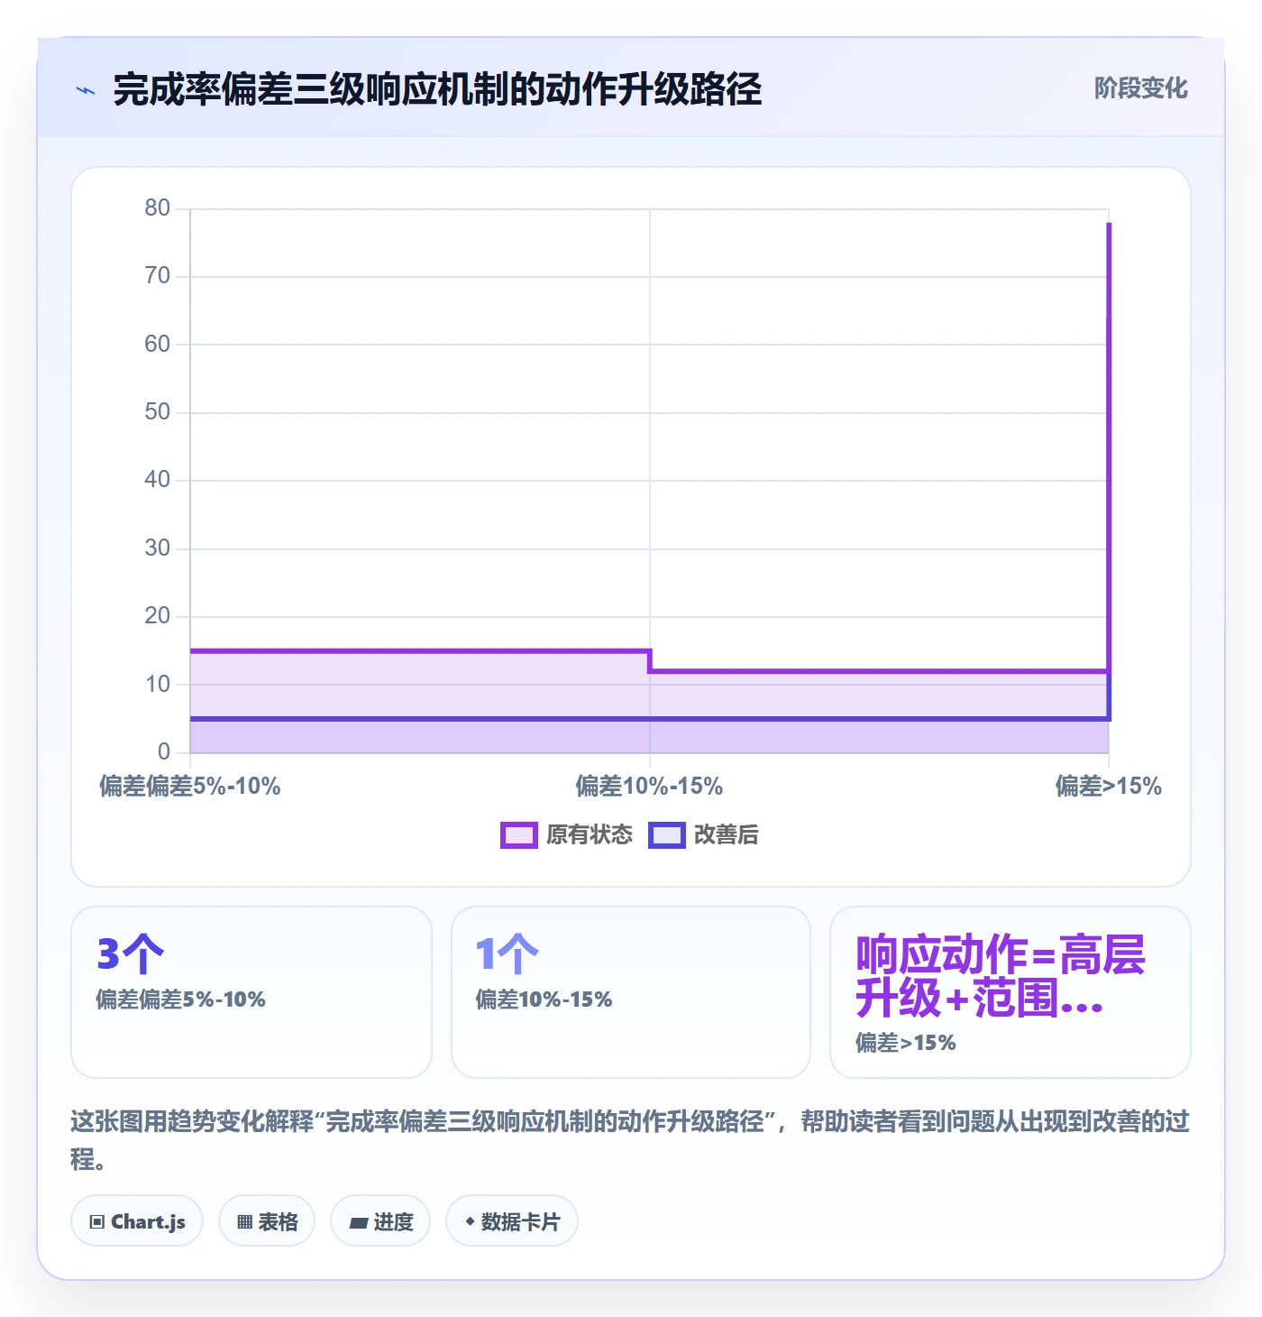This screenshot has width=1262, height=1317.
Task: Click the lightning bolt icon beside the title
Action: pos(86,90)
